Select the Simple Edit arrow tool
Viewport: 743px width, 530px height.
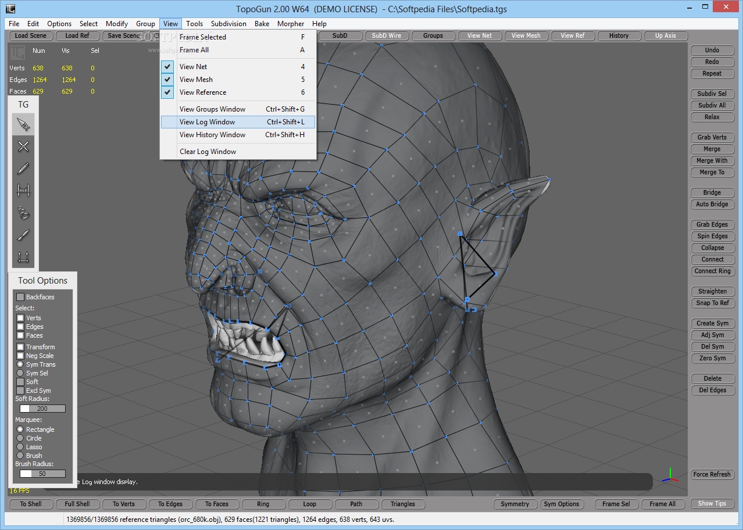coord(23,124)
